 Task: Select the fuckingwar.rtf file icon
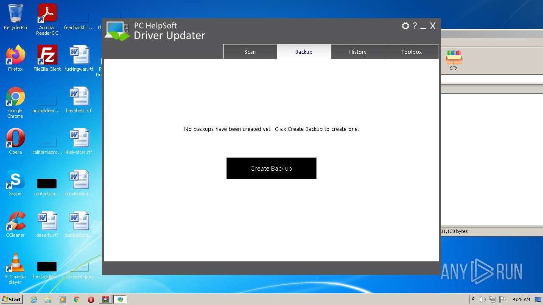(x=79, y=58)
